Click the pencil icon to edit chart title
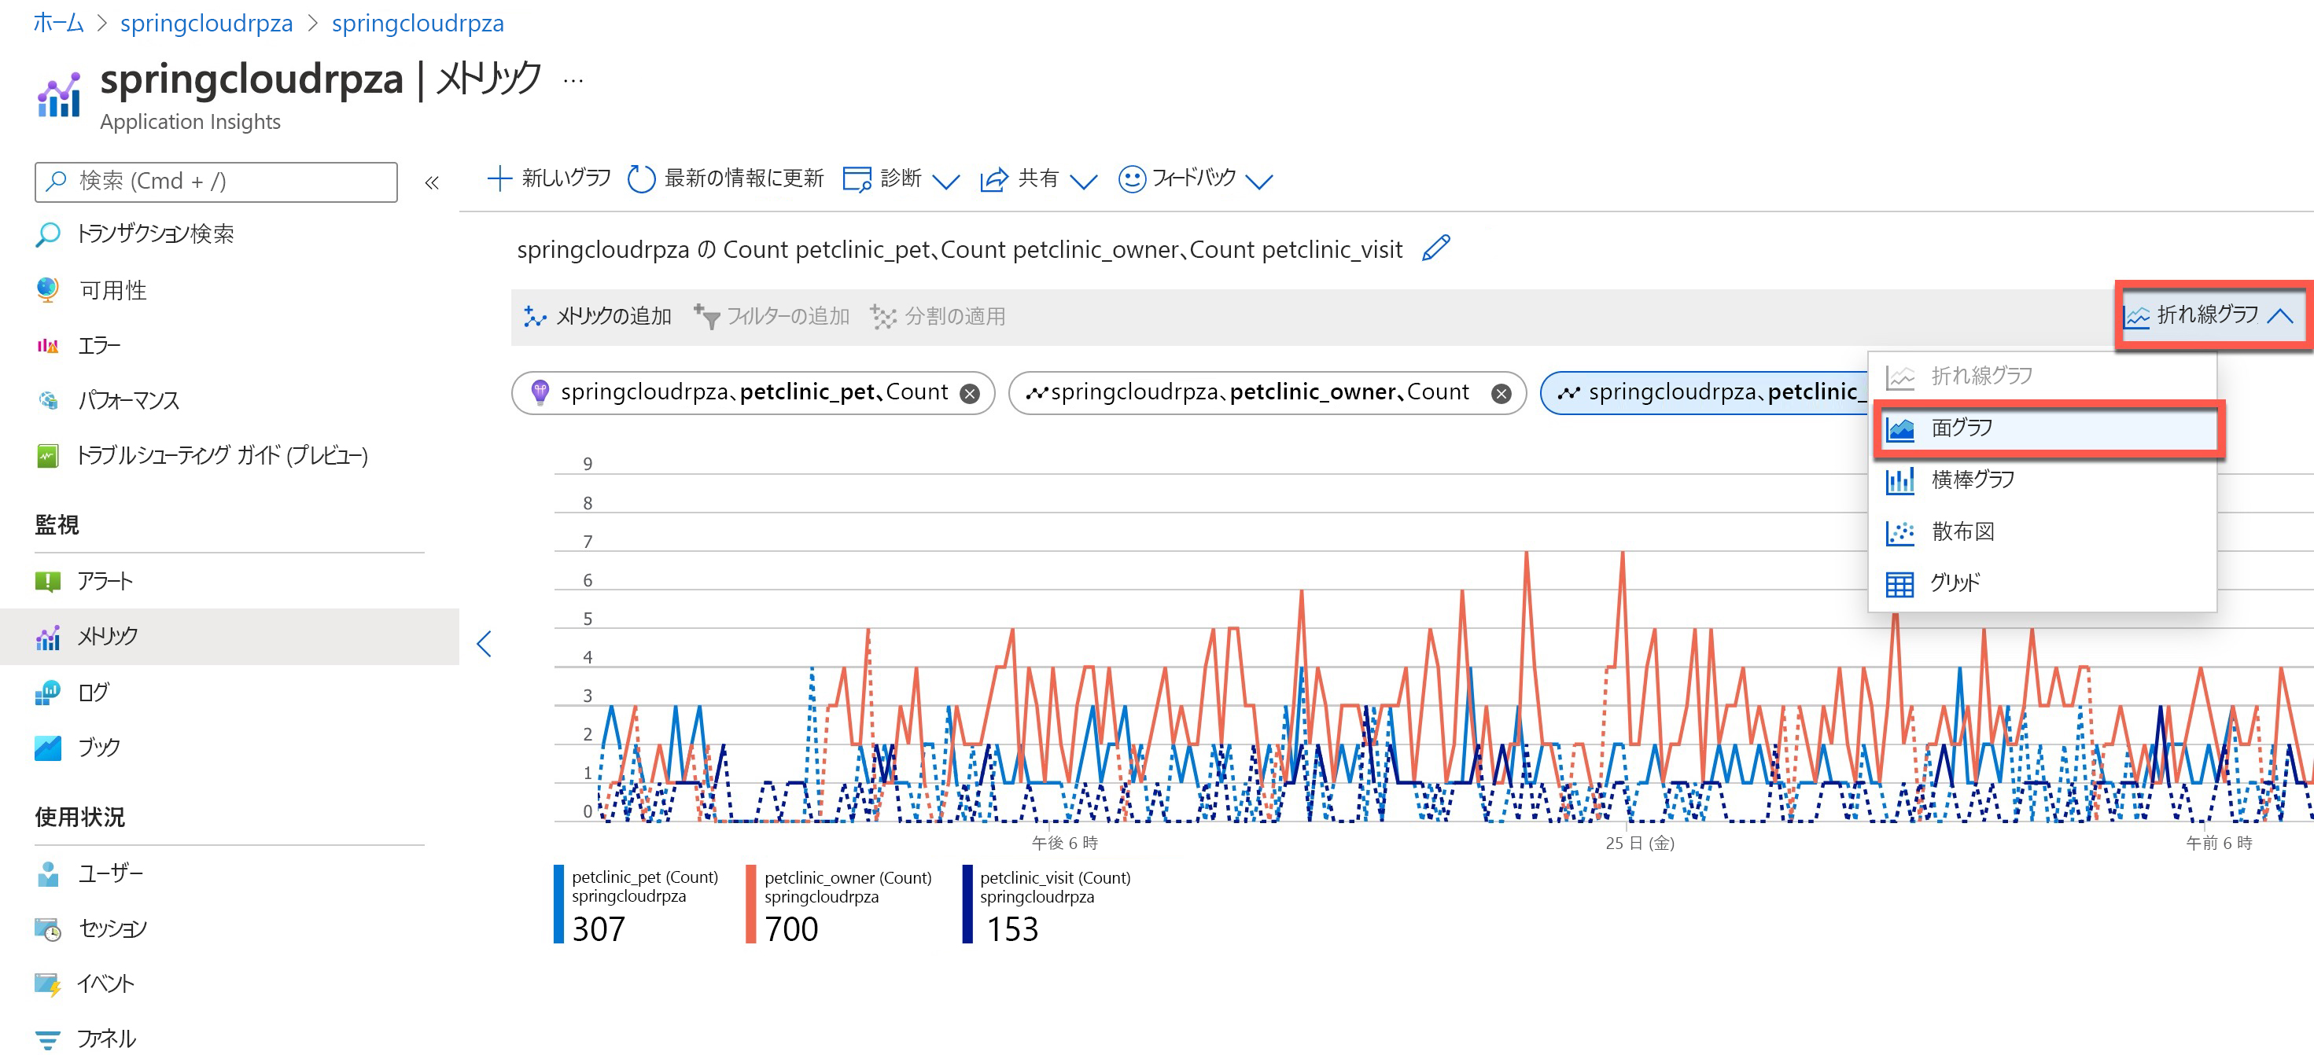 [1436, 248]
